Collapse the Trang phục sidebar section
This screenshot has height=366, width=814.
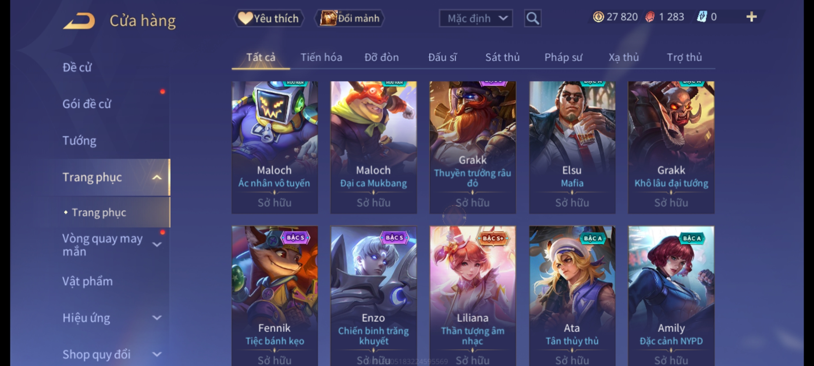click(157, 177)
